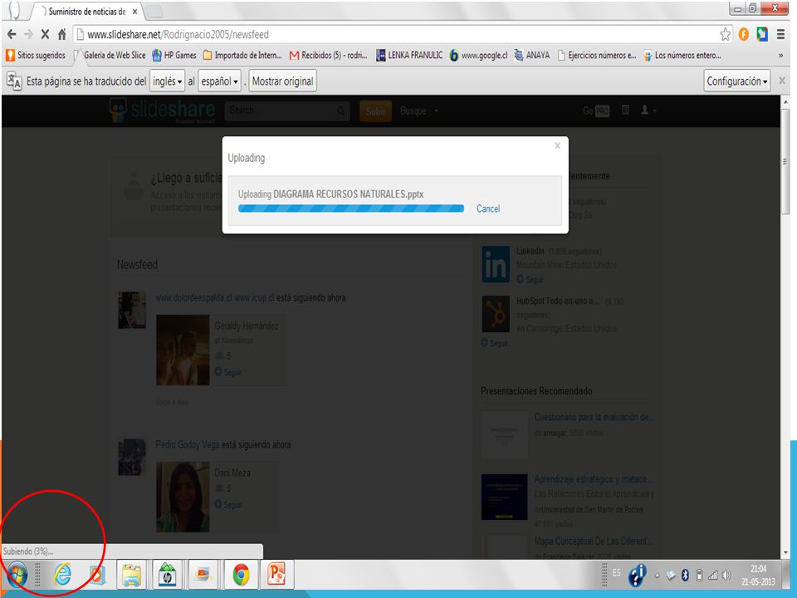Close the Suministro de noticias tab
The width and height of the screenshot is (797, 598).
click(134, 11)
